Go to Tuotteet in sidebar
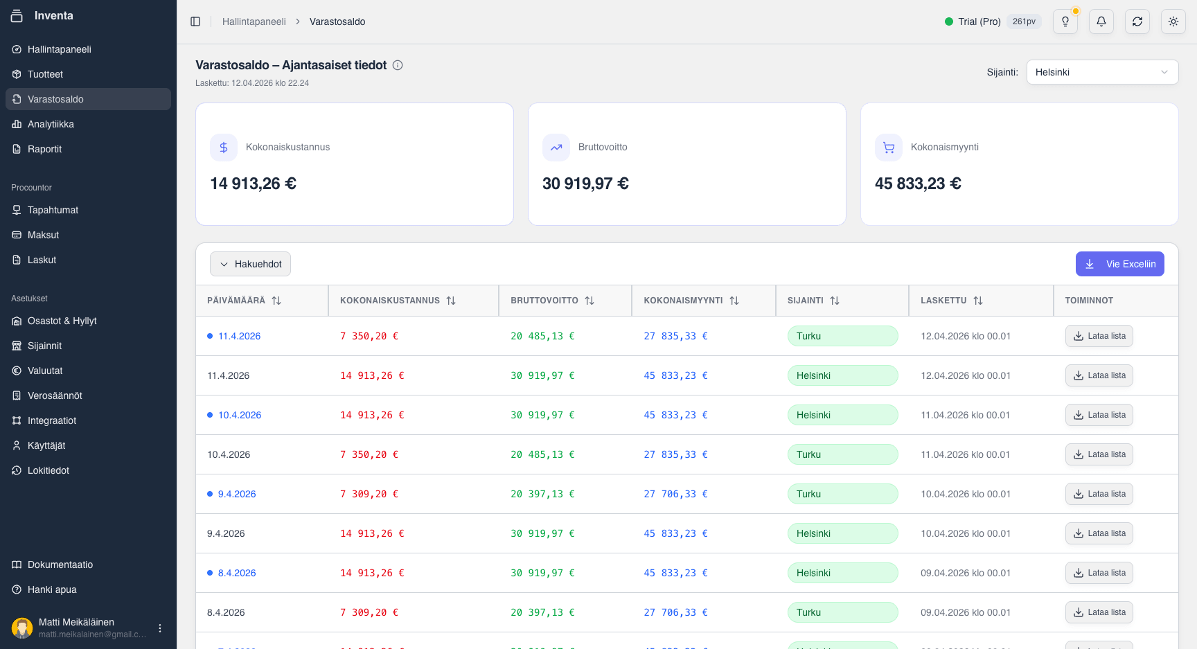1197x649 pixels. click(45, 74)
